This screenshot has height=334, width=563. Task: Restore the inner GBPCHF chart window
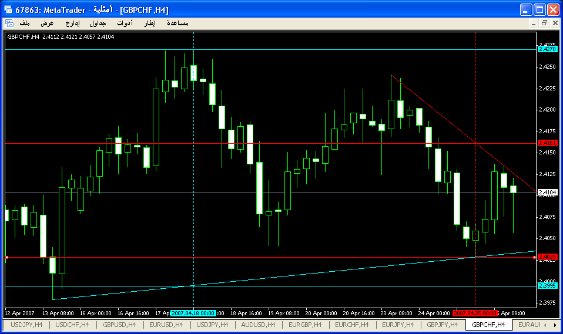coord(544,23)
